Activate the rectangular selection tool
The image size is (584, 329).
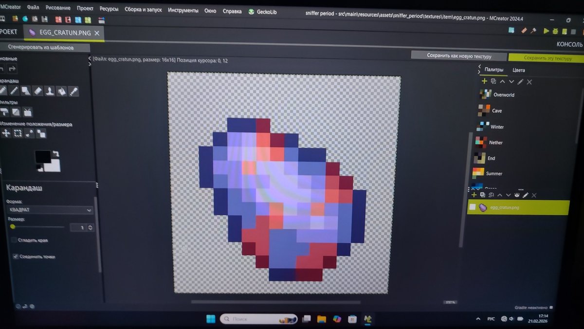pyautogui.click(x=18, y=133)
